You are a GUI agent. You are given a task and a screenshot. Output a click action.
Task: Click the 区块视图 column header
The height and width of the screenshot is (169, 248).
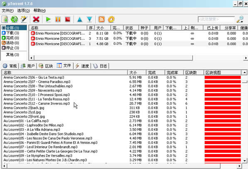tap(222, 72)
